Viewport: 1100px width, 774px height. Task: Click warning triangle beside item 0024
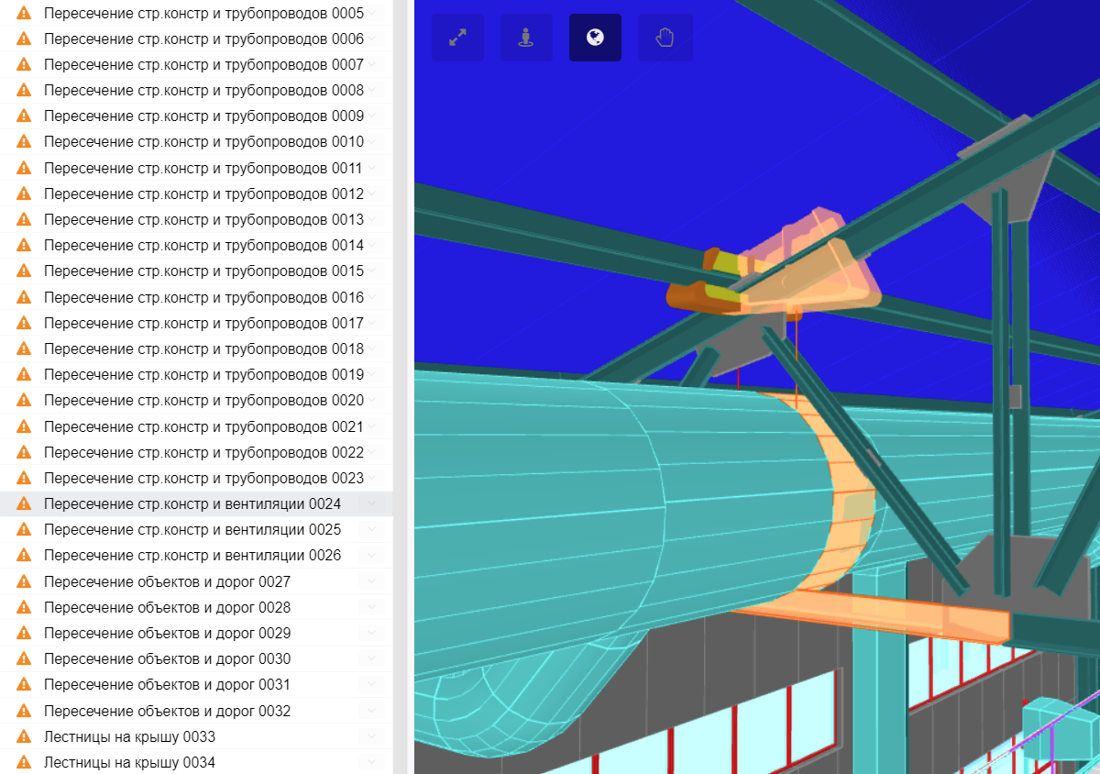[24, 503]
